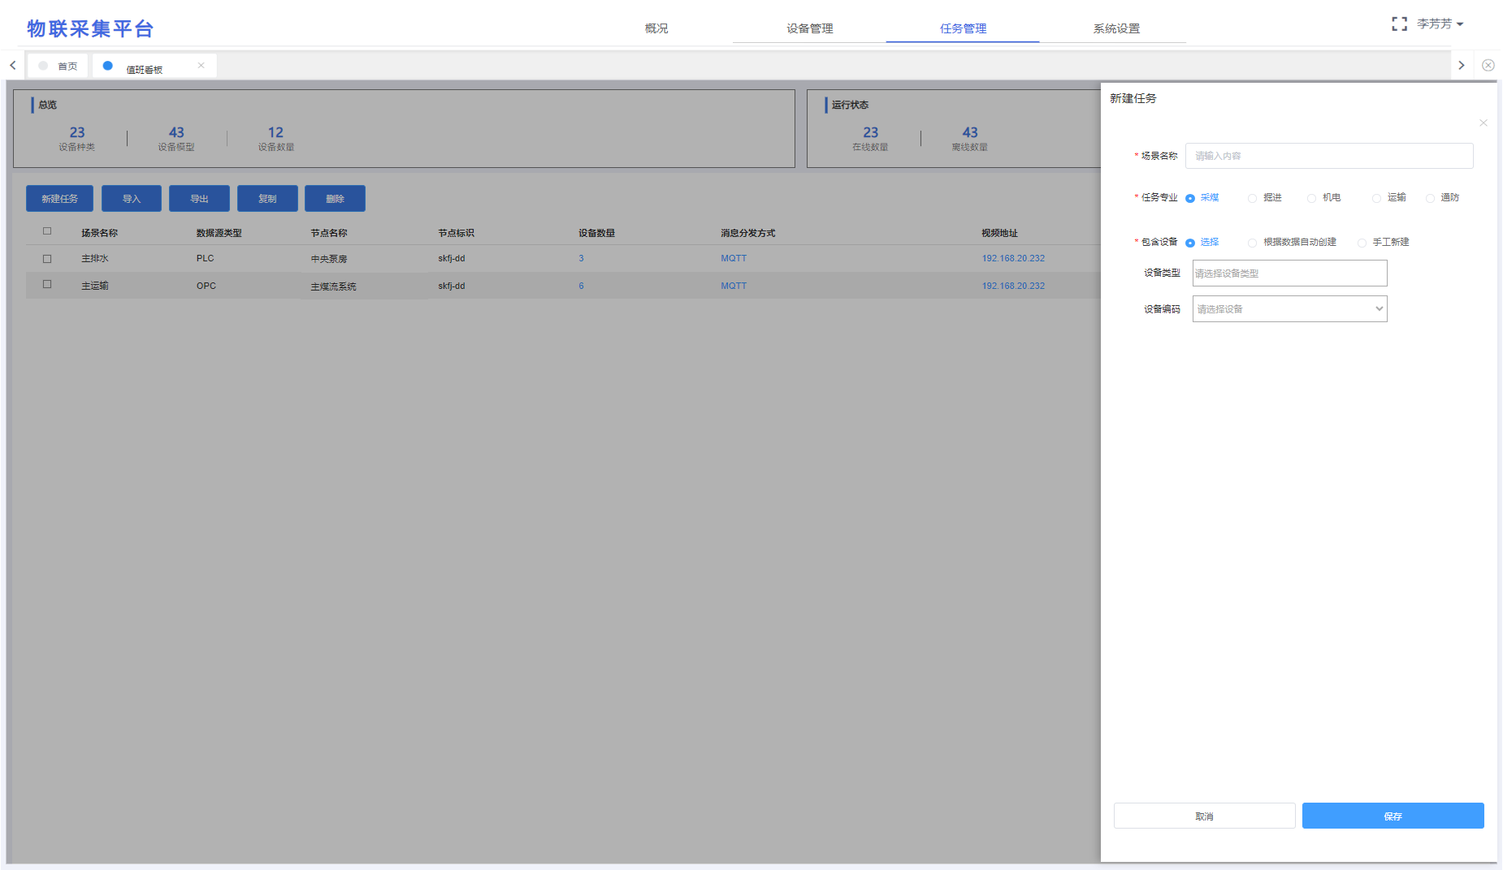Open 任务管理 menu
This screenshot has height=870, width=1503.
click(x=964, y=28)
